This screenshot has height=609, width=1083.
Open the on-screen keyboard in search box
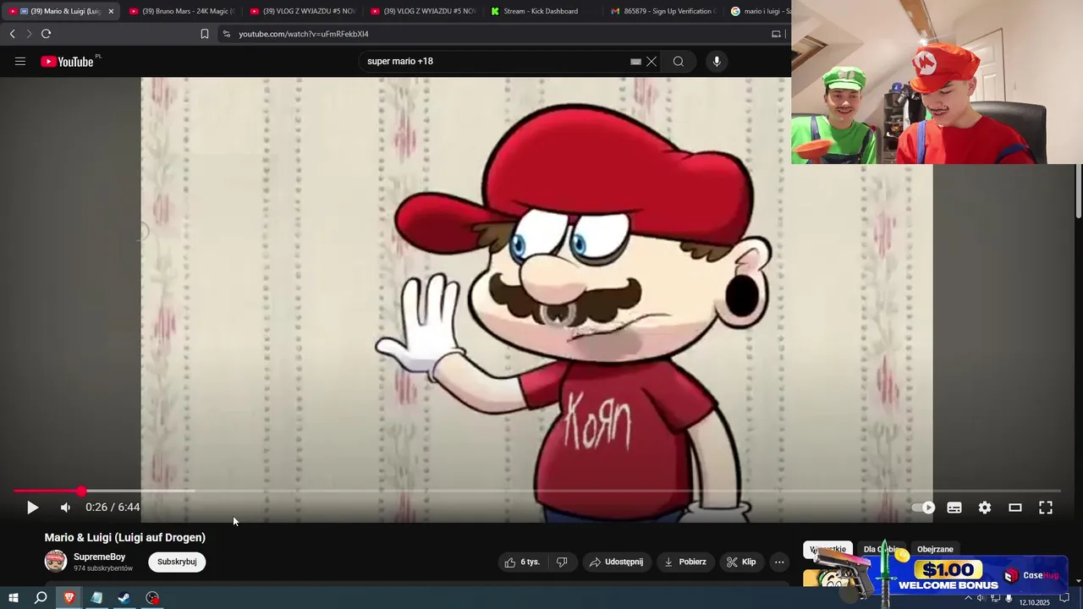635,61
